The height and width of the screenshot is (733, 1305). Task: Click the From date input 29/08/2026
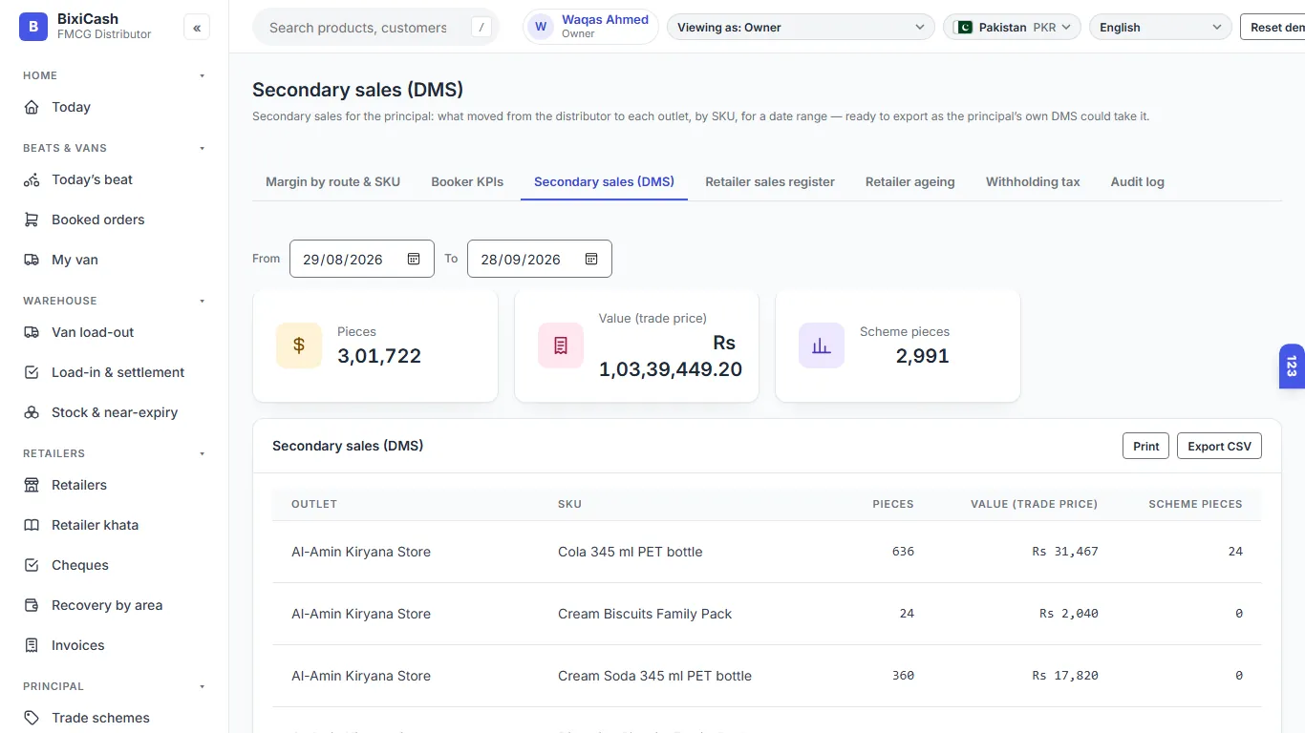[362, 259]
